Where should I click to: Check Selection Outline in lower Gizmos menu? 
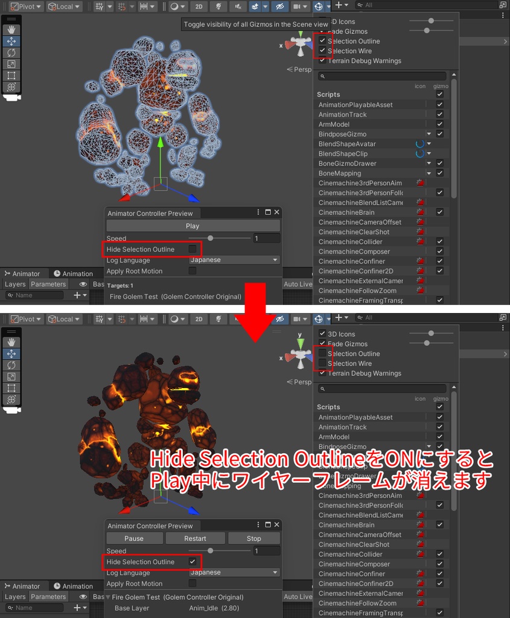[x=322, y=353]
